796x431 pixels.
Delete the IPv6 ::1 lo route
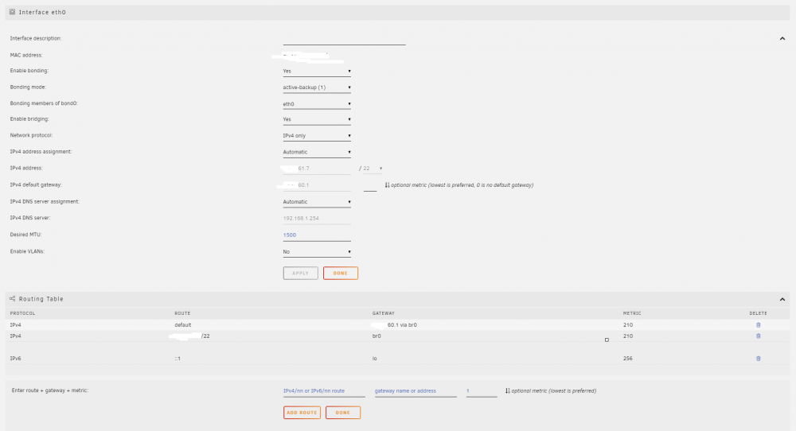[x=758, y=359]
